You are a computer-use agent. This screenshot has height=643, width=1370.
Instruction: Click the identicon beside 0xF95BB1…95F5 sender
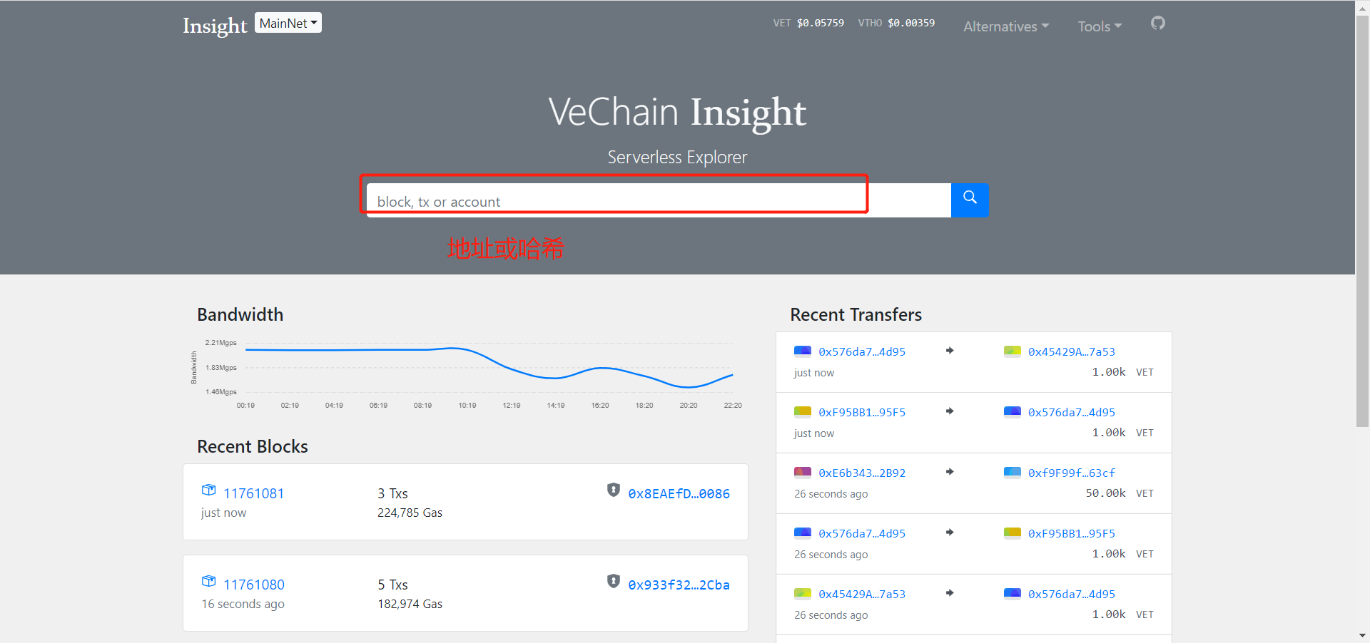(803, 411)
